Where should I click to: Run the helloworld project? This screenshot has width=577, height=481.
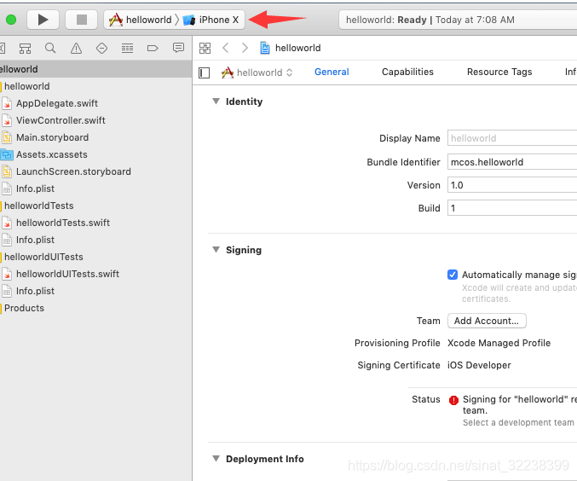tap(43, 20)
